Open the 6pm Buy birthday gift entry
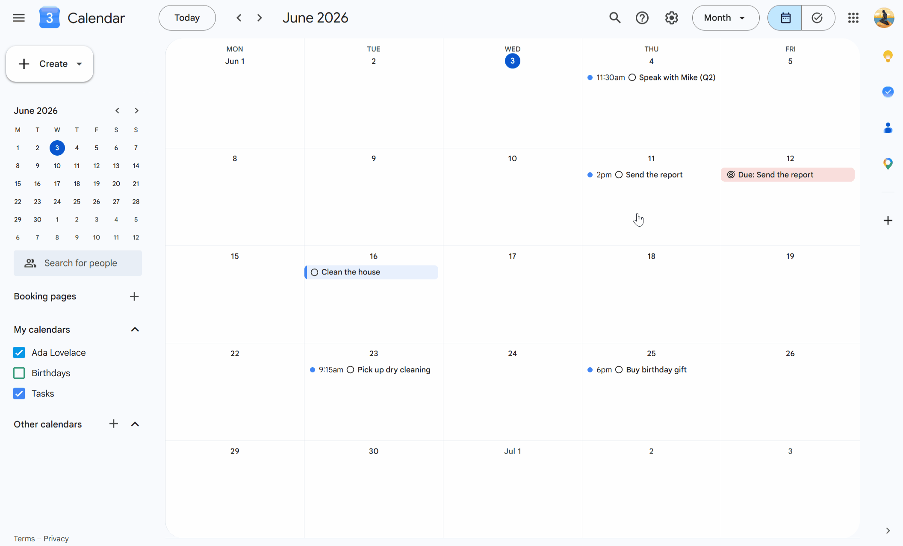 pyautogui.click(x=637, y=370)
